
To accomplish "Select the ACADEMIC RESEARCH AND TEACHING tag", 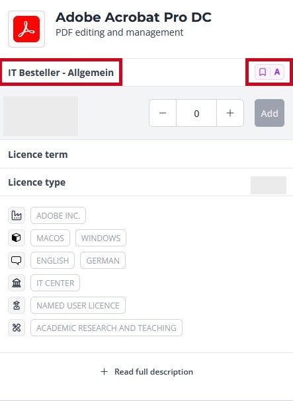I will click(x=106, y=328).
